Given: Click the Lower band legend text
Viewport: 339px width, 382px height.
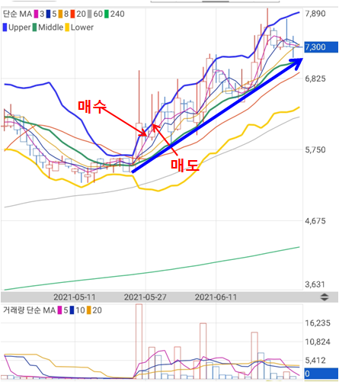Looking at the screenshot, I should 82,27.
